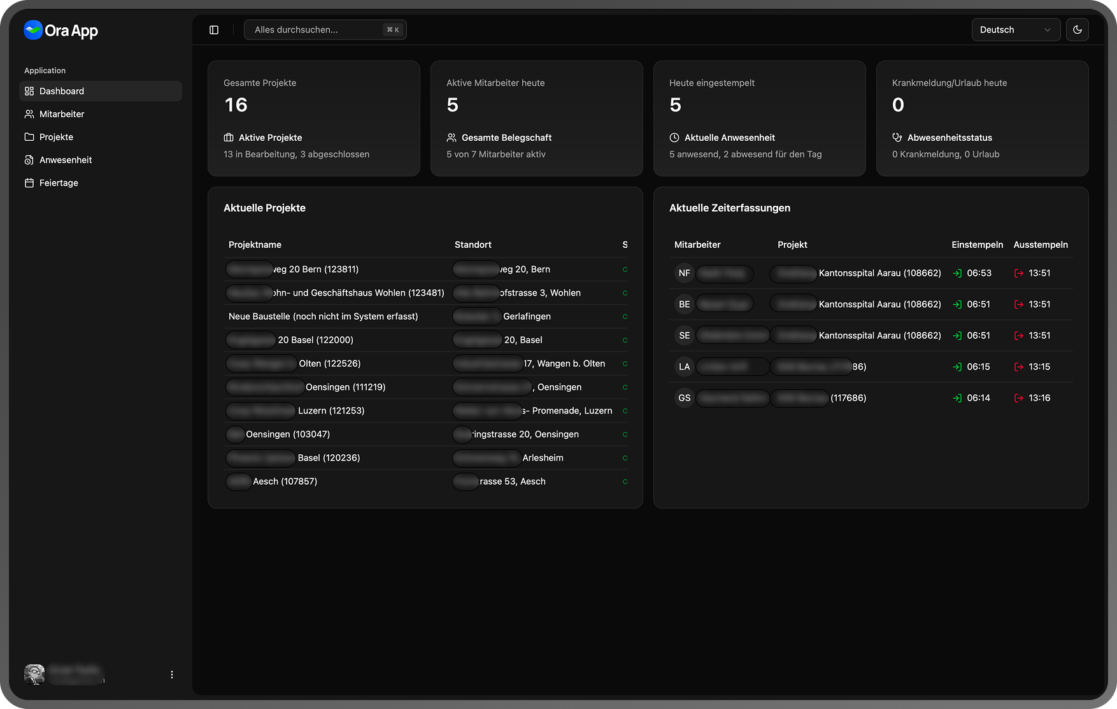Open the Projekte folder icon in sidebar
The image size is (1117, 709).
tap(29, 137)
